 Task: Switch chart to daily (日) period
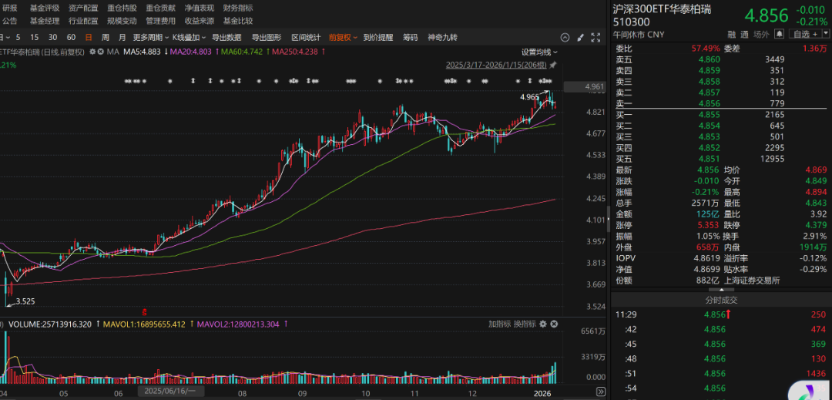coord(89,37)
